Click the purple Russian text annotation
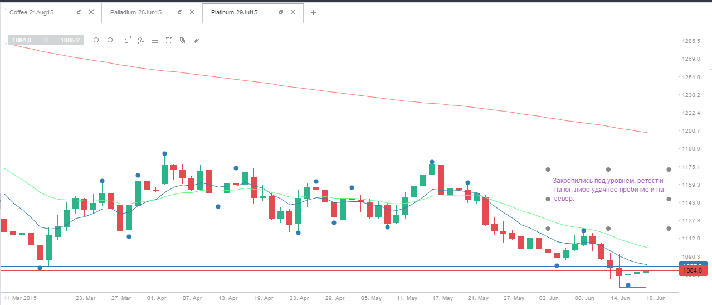 pyautogui.click(x=608, y=190)
